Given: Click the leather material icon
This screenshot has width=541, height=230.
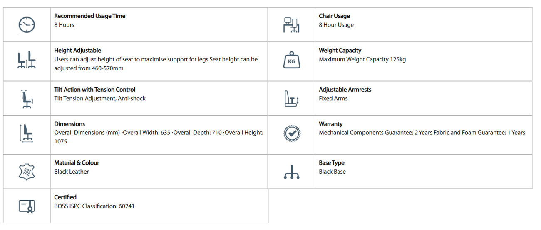Looking at the screenshot, I should click(x=27, y=171).
